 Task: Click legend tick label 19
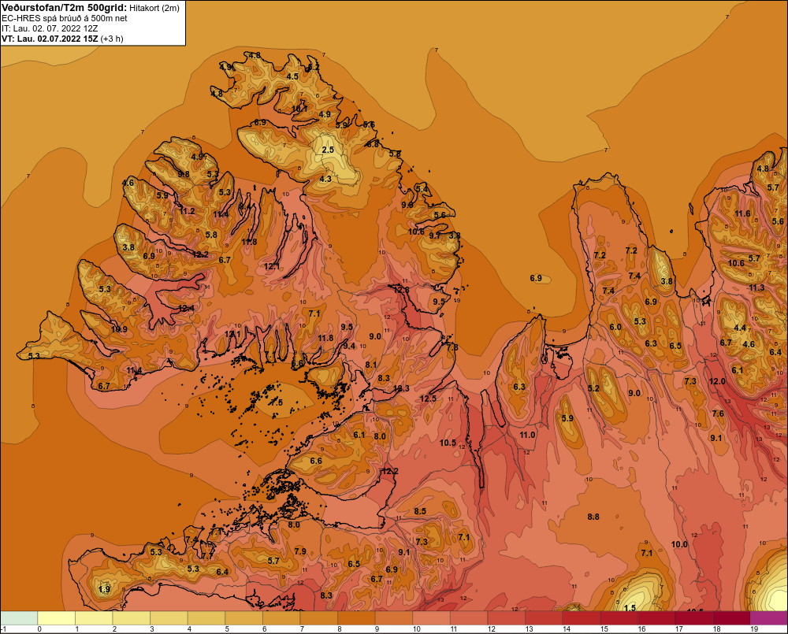tap(754, 629)
